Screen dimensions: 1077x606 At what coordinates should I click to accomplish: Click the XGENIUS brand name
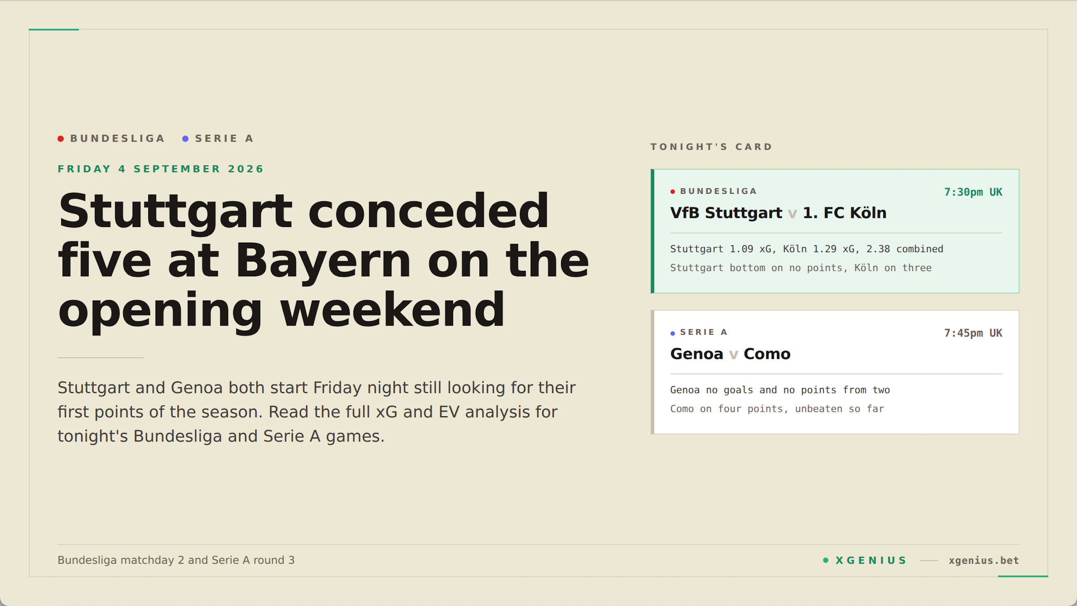coord(871,560)
